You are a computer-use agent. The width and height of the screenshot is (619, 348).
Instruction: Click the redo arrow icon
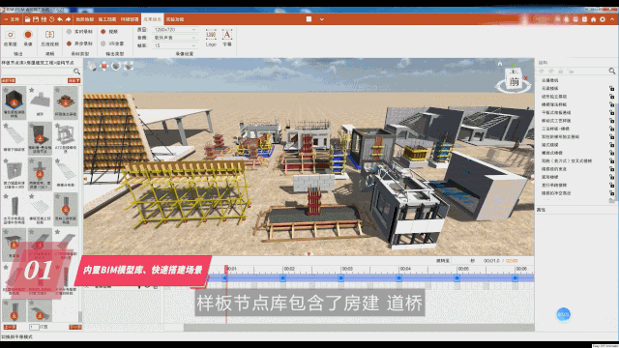68,19
